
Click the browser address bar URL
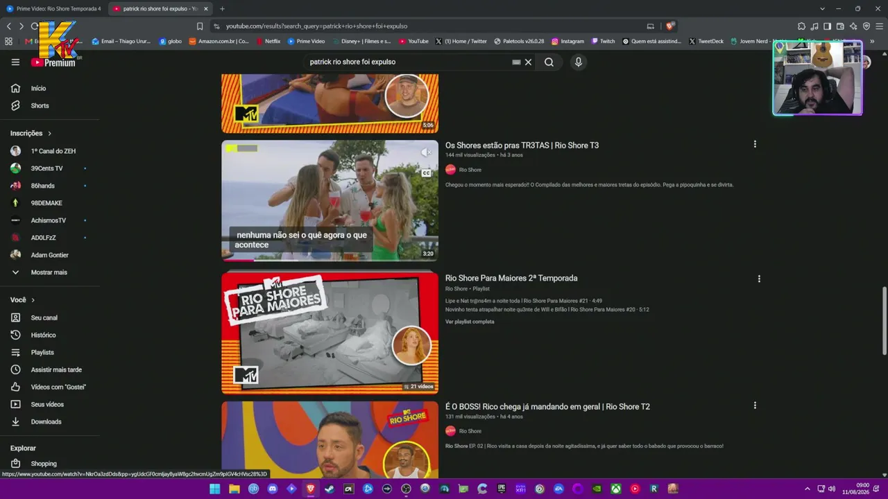[316, 26]
